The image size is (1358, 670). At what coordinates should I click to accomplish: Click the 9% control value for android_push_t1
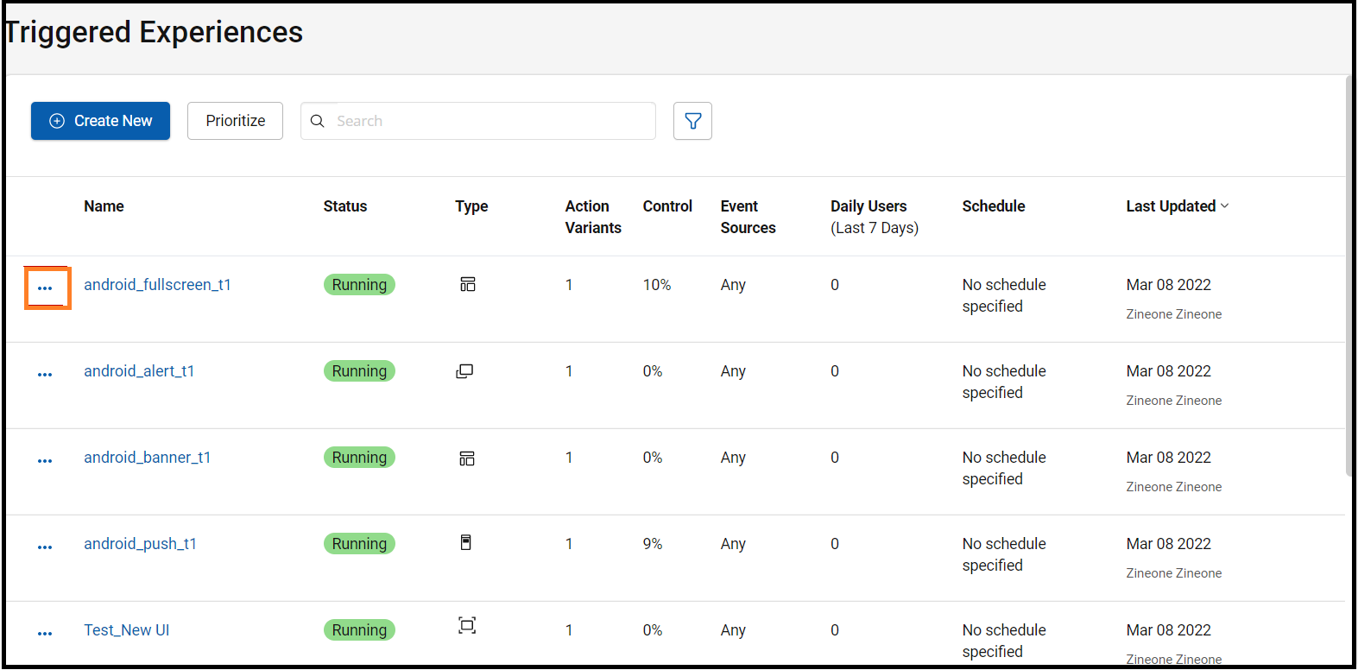coord(653,544)
